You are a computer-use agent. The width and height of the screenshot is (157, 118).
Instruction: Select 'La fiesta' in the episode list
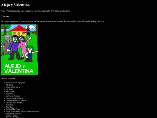[x=9, y=89]
